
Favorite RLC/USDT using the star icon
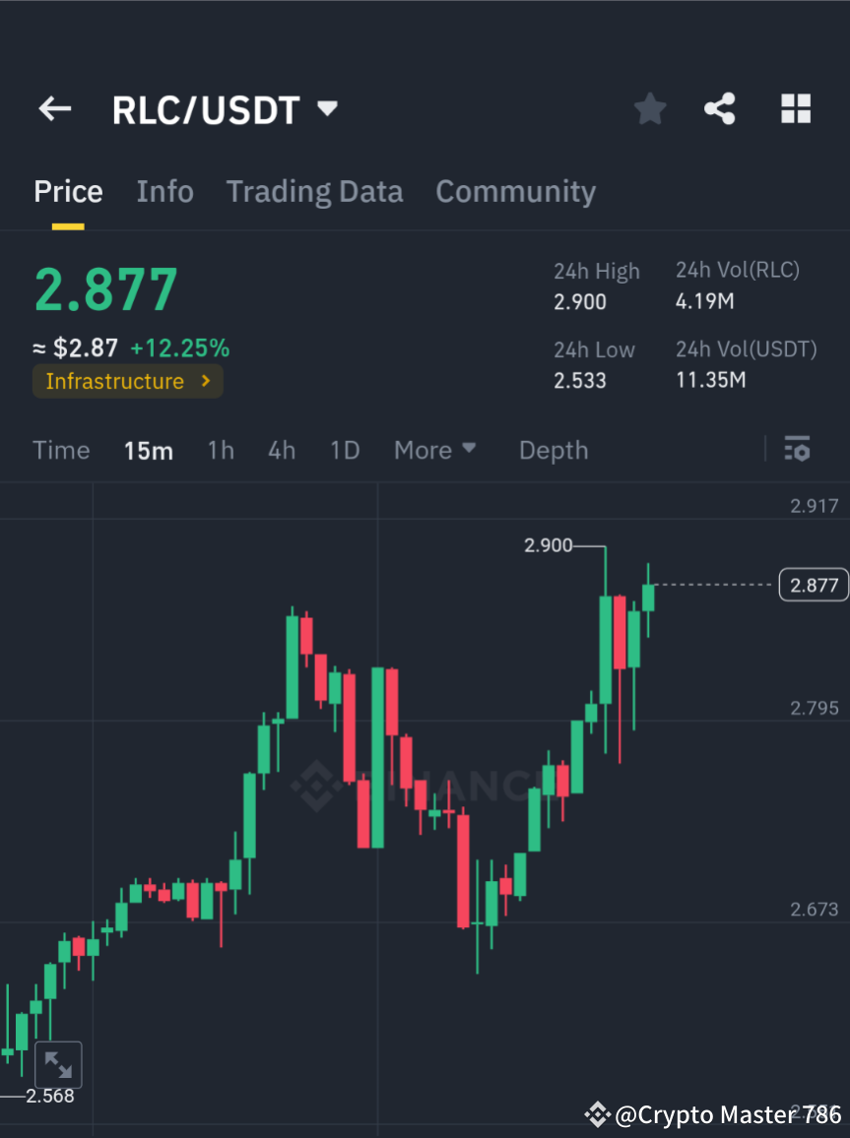click(649, 109)
